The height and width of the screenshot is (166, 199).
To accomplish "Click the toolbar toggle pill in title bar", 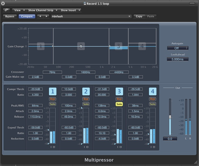I will [x=192, y=4].
